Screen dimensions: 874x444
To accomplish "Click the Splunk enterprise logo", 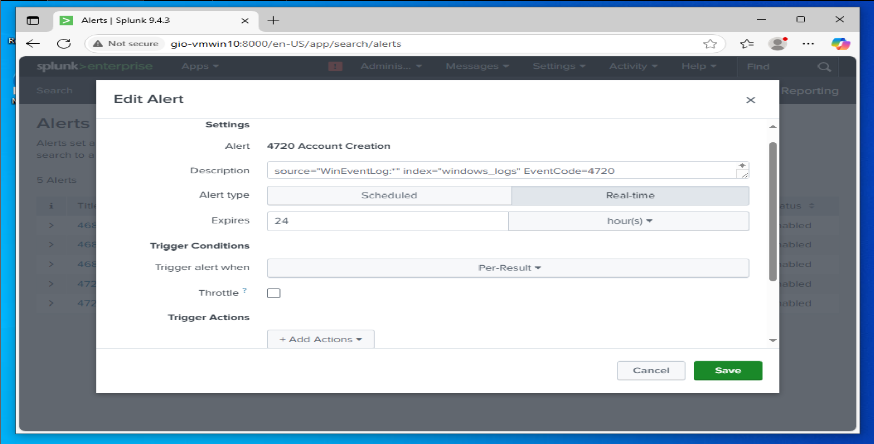I will click(94, 66).
